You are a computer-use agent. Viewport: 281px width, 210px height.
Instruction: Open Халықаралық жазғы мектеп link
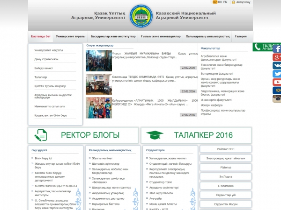click(x=168, y=158)
